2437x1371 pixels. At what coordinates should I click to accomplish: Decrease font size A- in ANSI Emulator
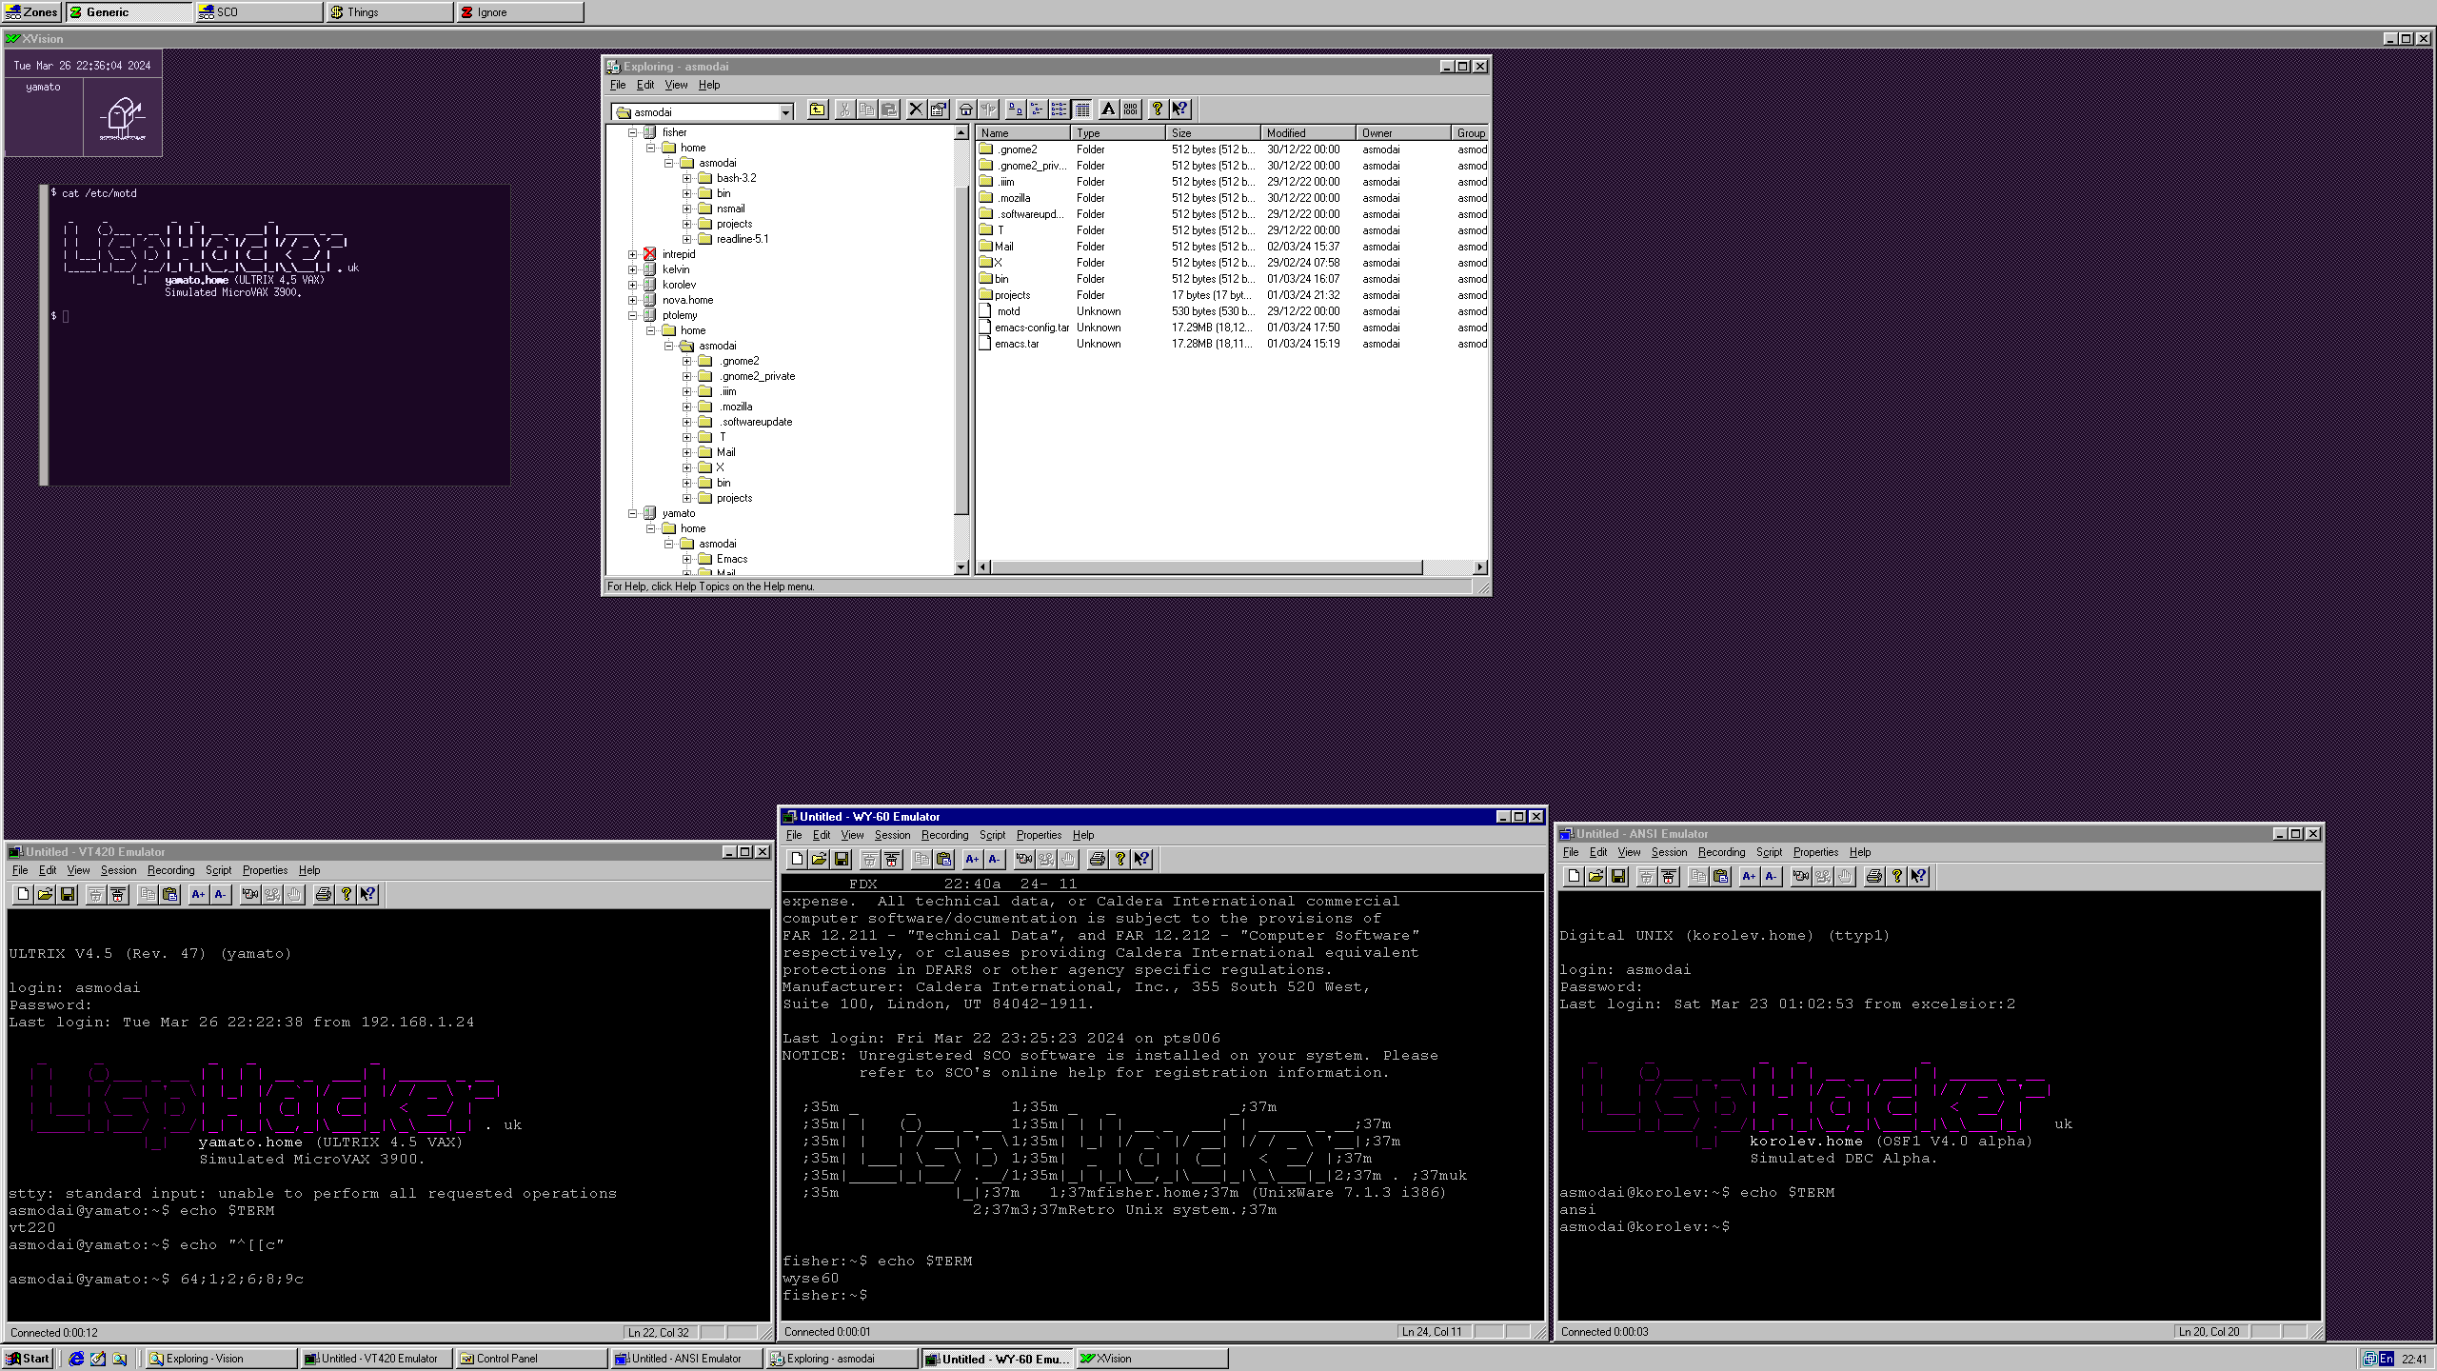1771,876
